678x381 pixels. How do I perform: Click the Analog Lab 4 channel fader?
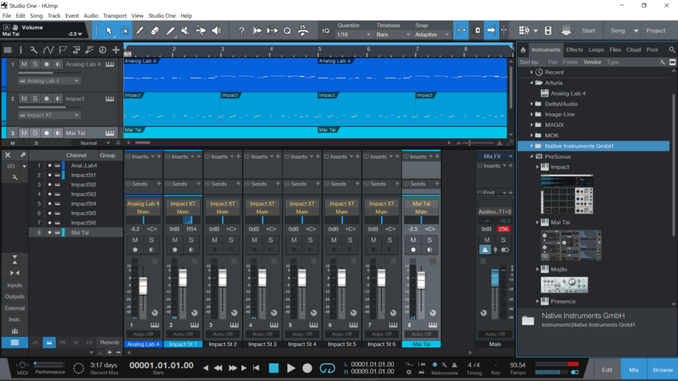[x=143, y=285]
